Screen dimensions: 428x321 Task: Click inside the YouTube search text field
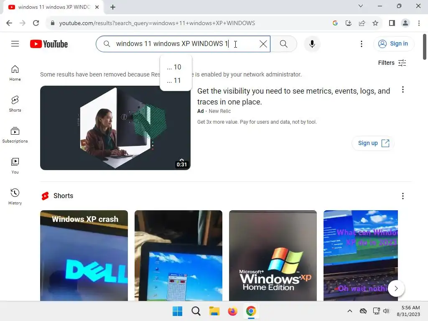click(186, 43)
